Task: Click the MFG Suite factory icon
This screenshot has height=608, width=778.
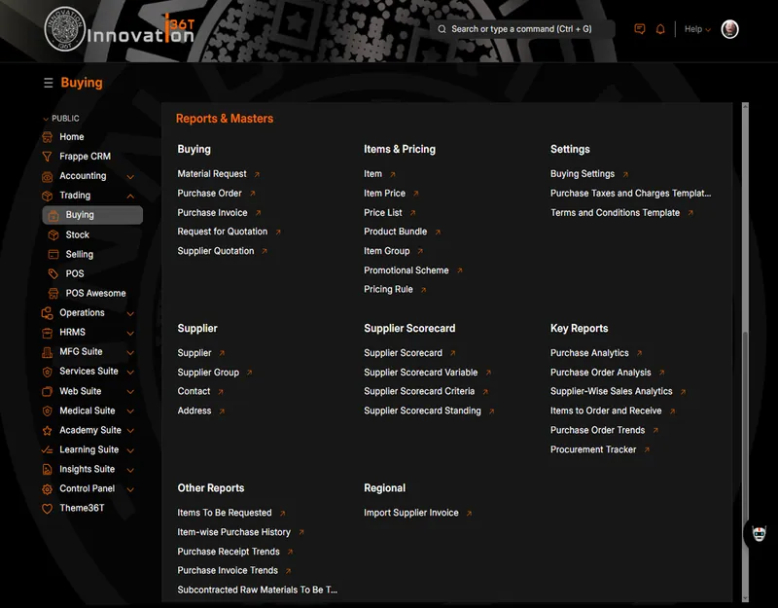Action: point(47,352)
